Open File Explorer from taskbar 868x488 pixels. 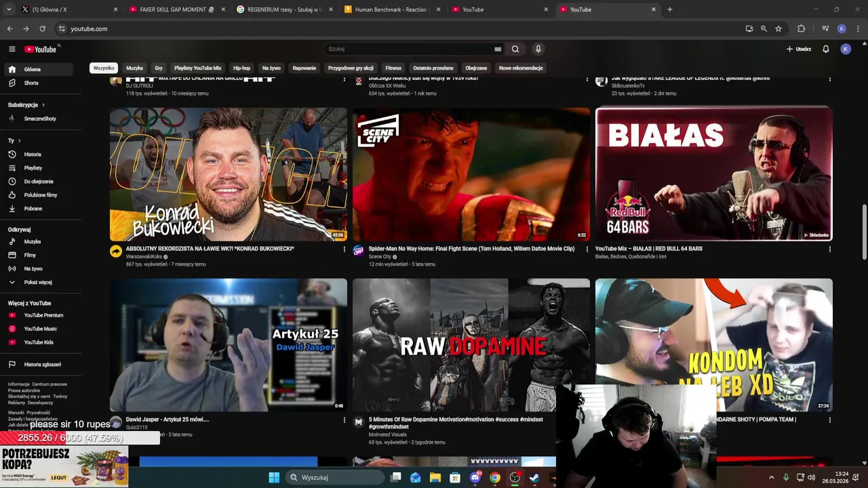coord(435,477)
